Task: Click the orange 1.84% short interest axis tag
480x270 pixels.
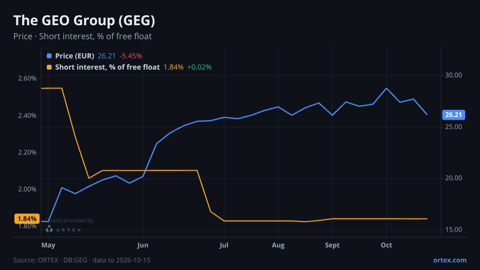Action: click(x=27, y=219)
